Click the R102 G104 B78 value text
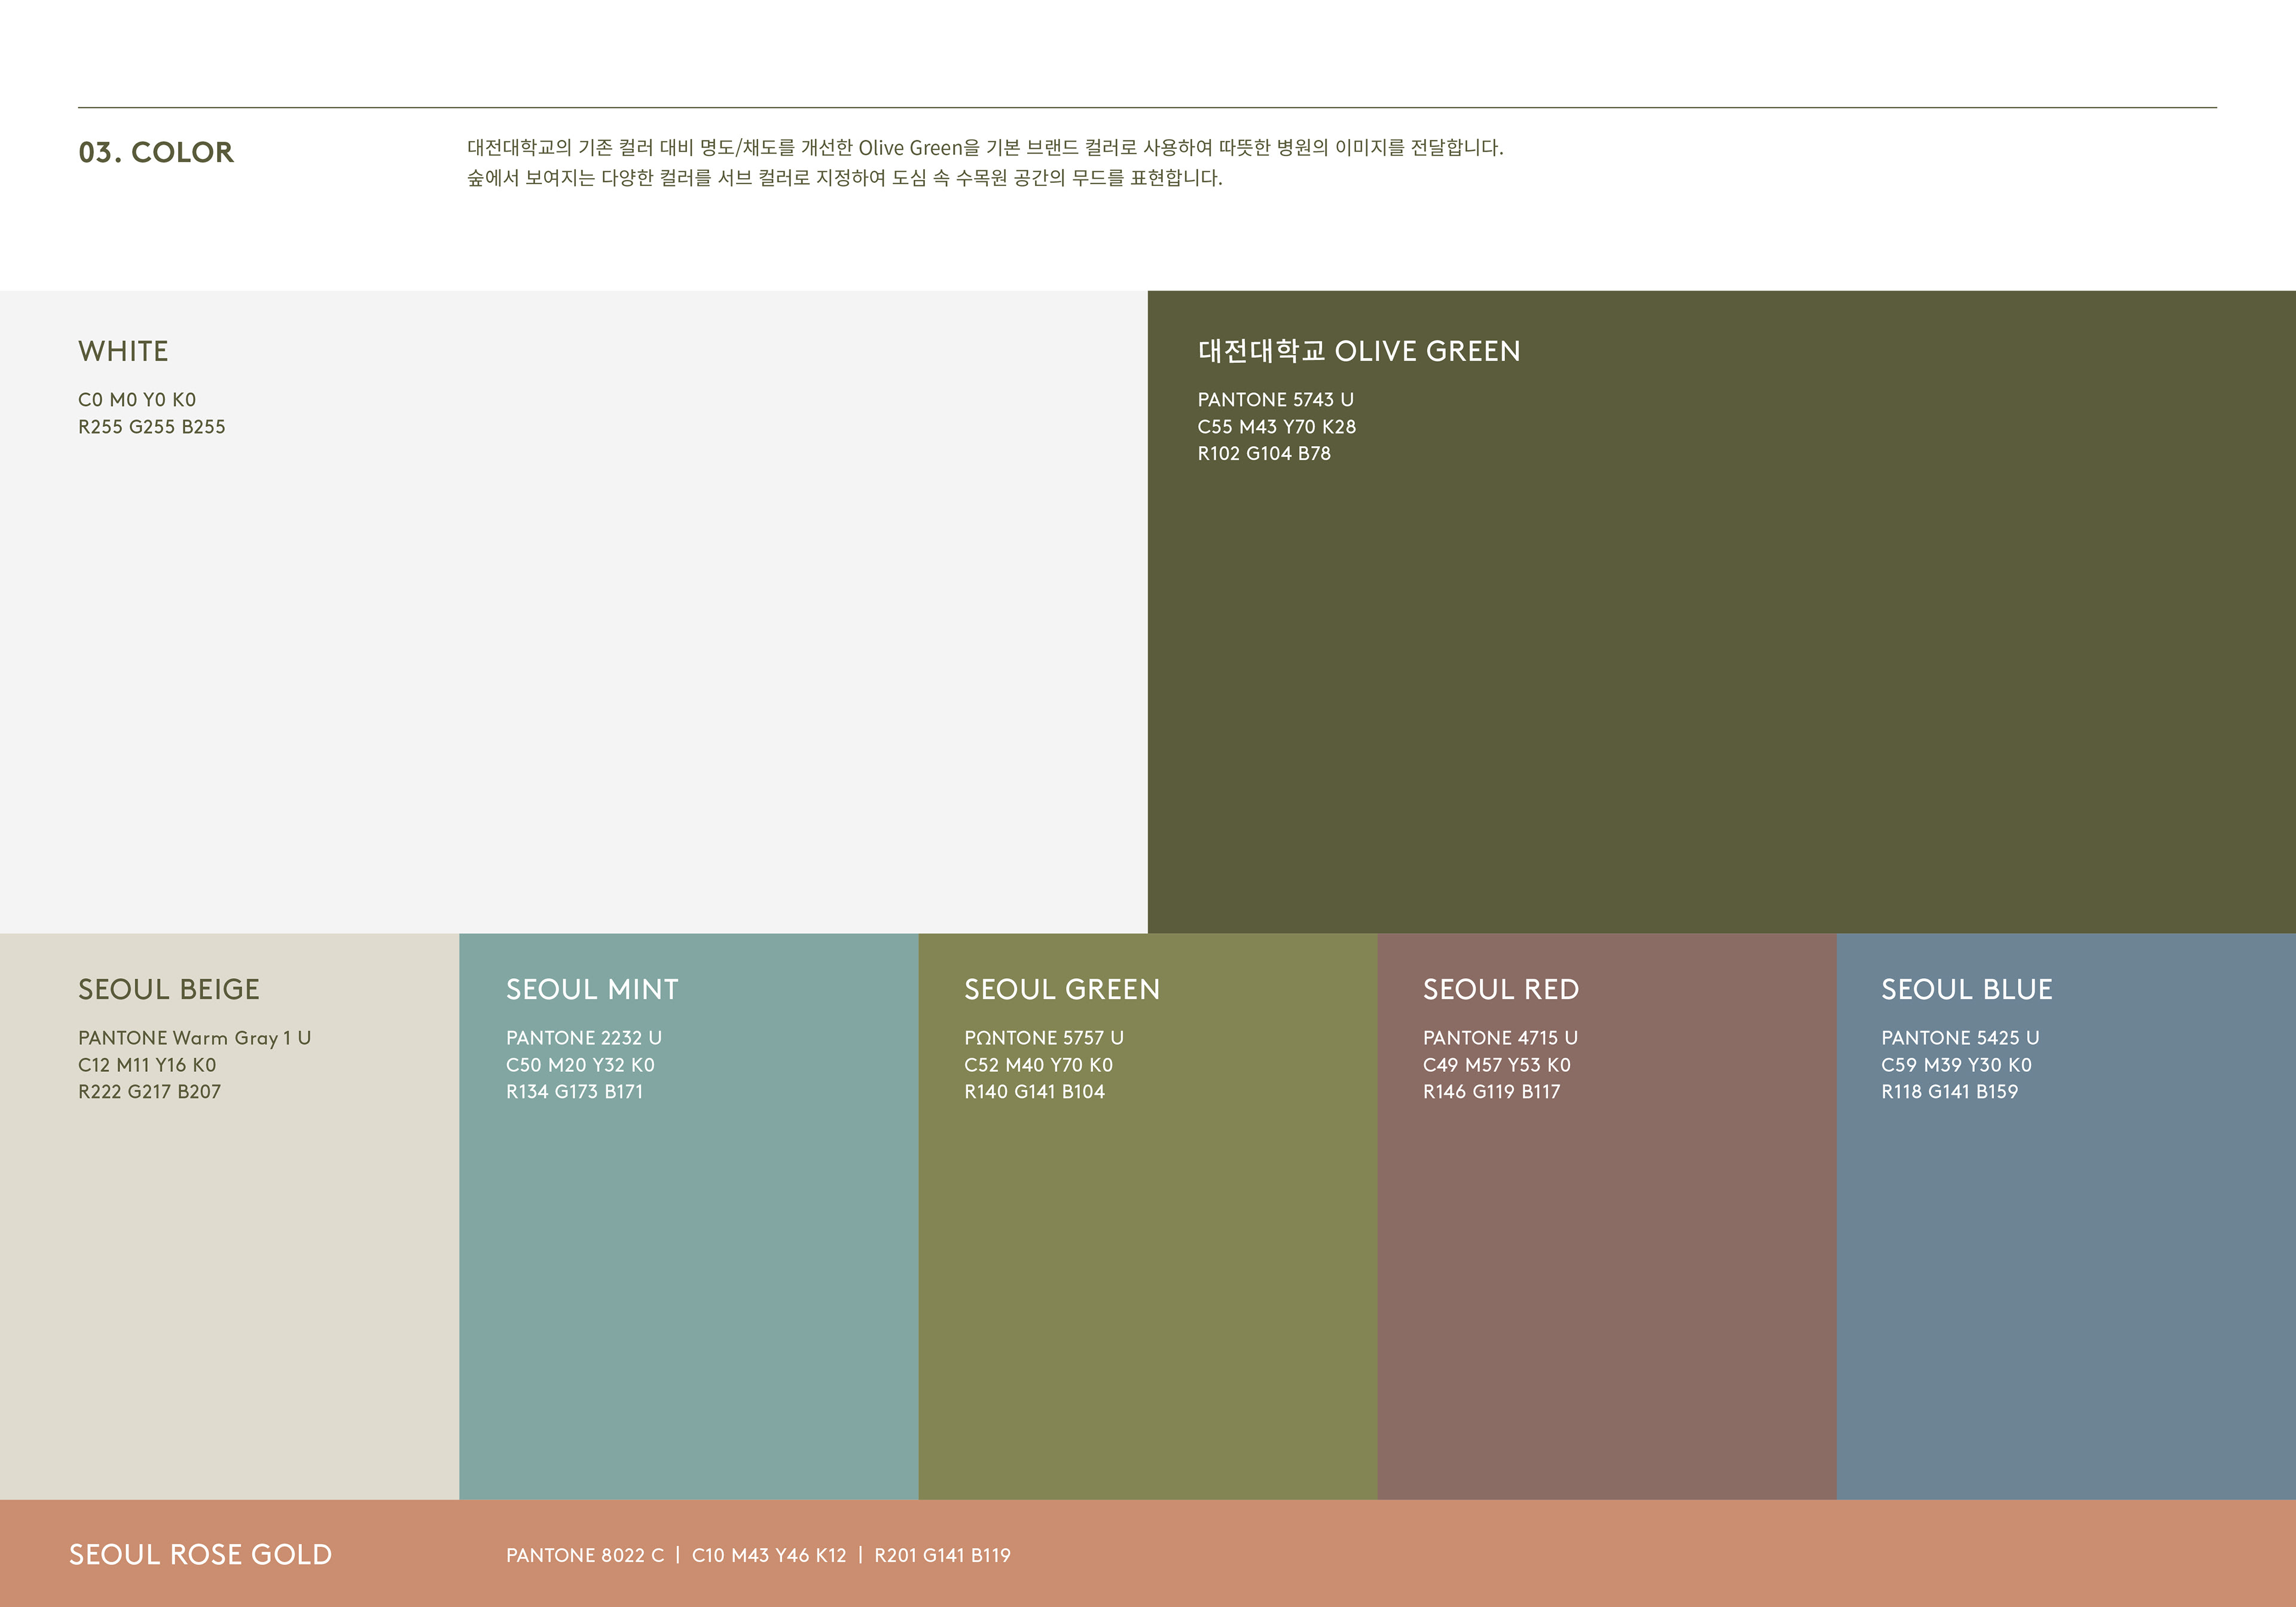2296x1607 pixels. [1264, 454]
